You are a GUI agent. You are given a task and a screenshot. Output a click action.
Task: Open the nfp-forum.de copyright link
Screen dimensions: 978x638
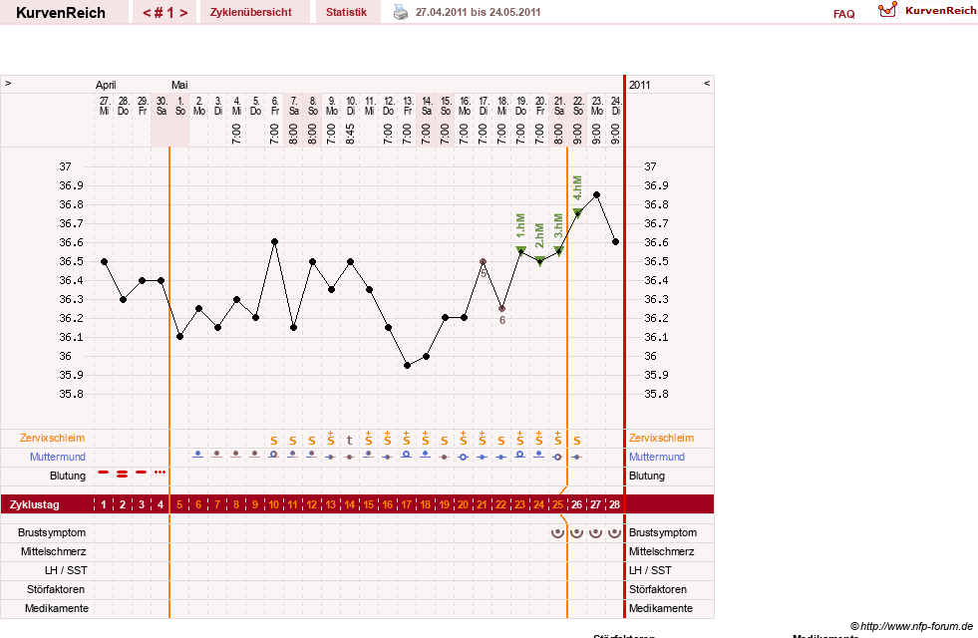[911, 626]
